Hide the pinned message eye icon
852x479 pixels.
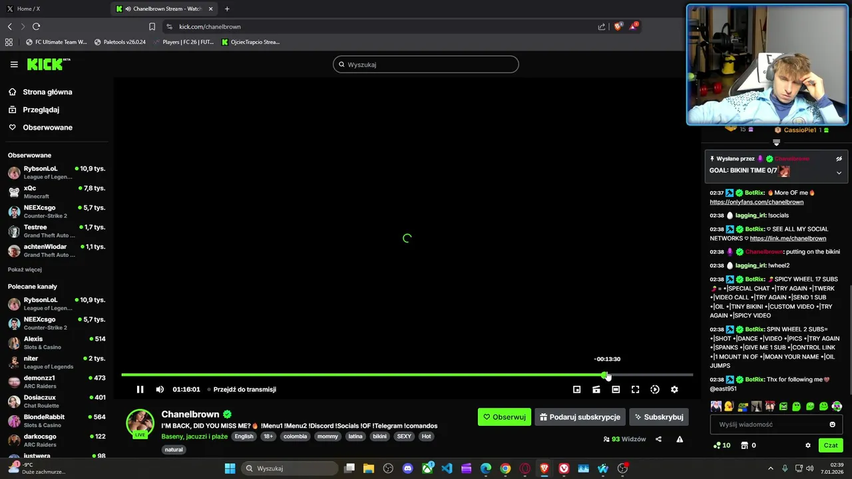[x=839, y=159]
